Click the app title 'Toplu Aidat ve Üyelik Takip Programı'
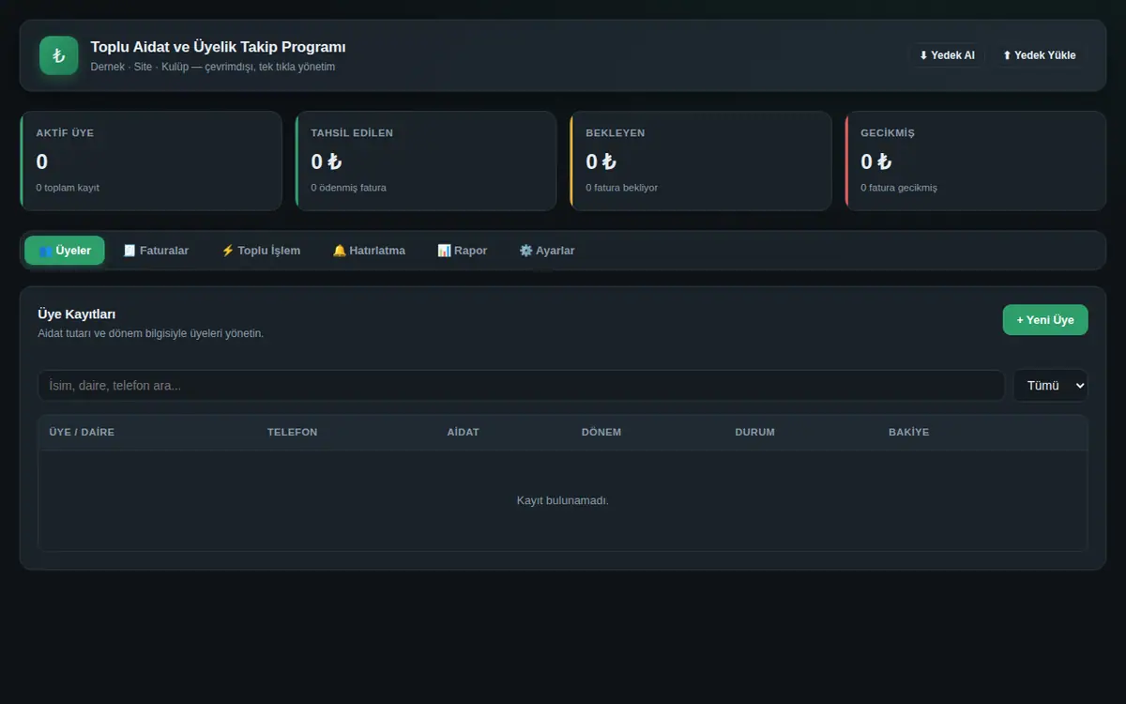 tap(219, 47)
